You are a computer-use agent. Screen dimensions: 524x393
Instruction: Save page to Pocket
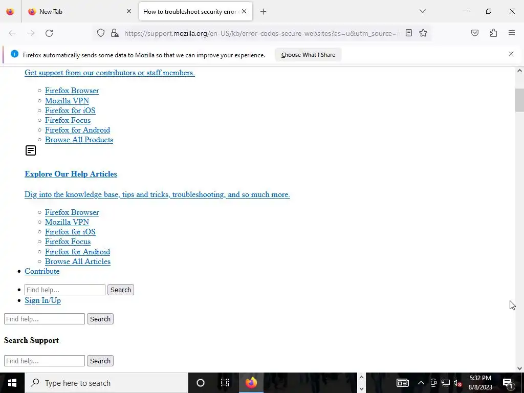click(474, 33)
